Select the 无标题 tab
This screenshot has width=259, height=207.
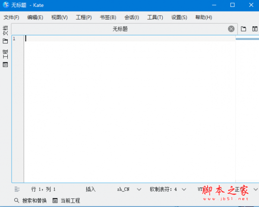(120, 29)
